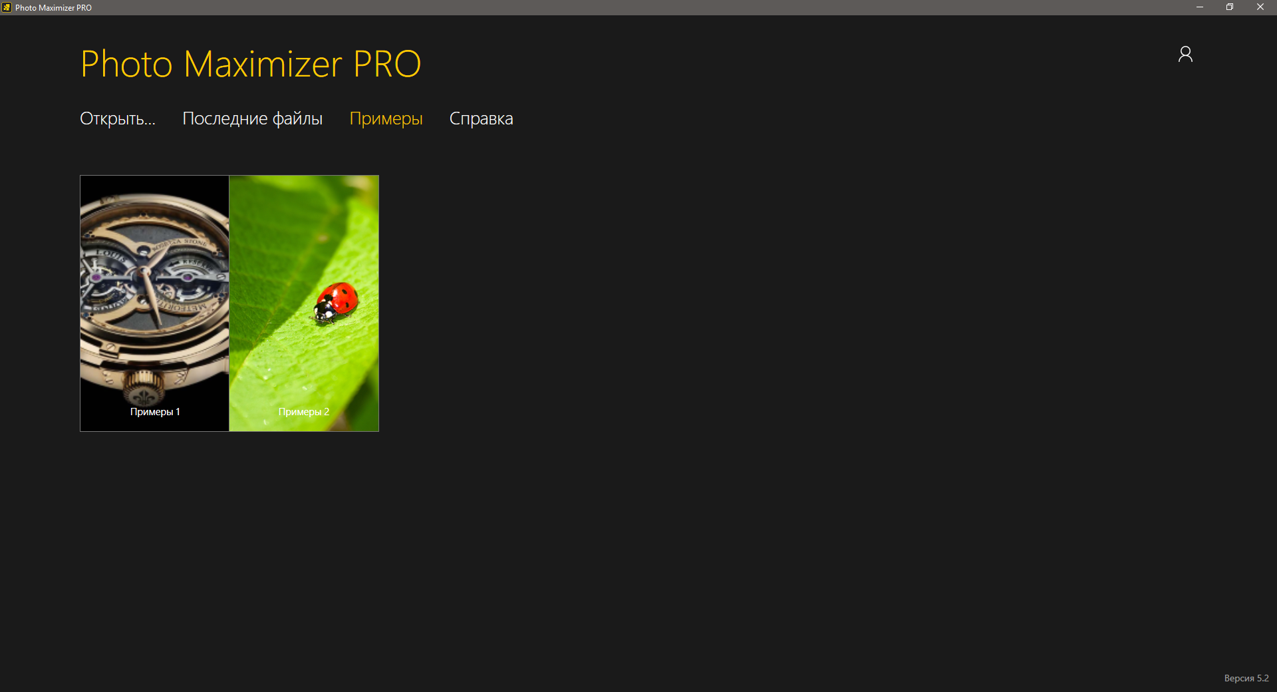This screenshot has height=692, width=1277.
Task: Open the ladybug on leaf sample thumbnail
Action: [x=304, y=303]
